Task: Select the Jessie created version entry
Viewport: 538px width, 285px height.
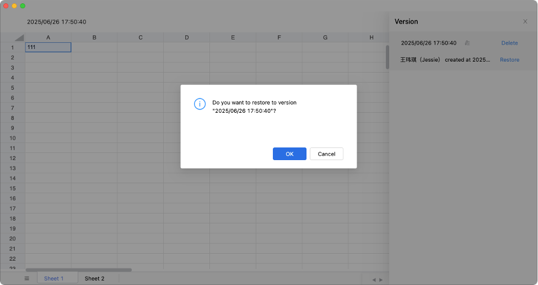Action: coord(445,59)
